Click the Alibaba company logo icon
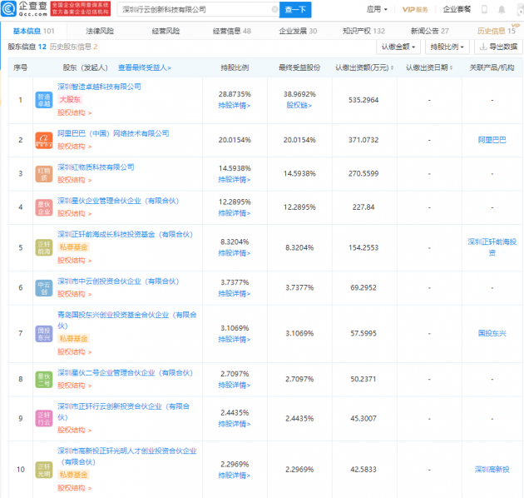Screen dimensions: 524x498 tap(44, 140)
